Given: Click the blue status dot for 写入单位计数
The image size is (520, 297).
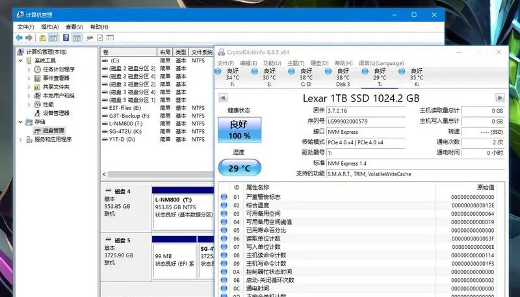Looking at the screenshot, I should [224, 247].
